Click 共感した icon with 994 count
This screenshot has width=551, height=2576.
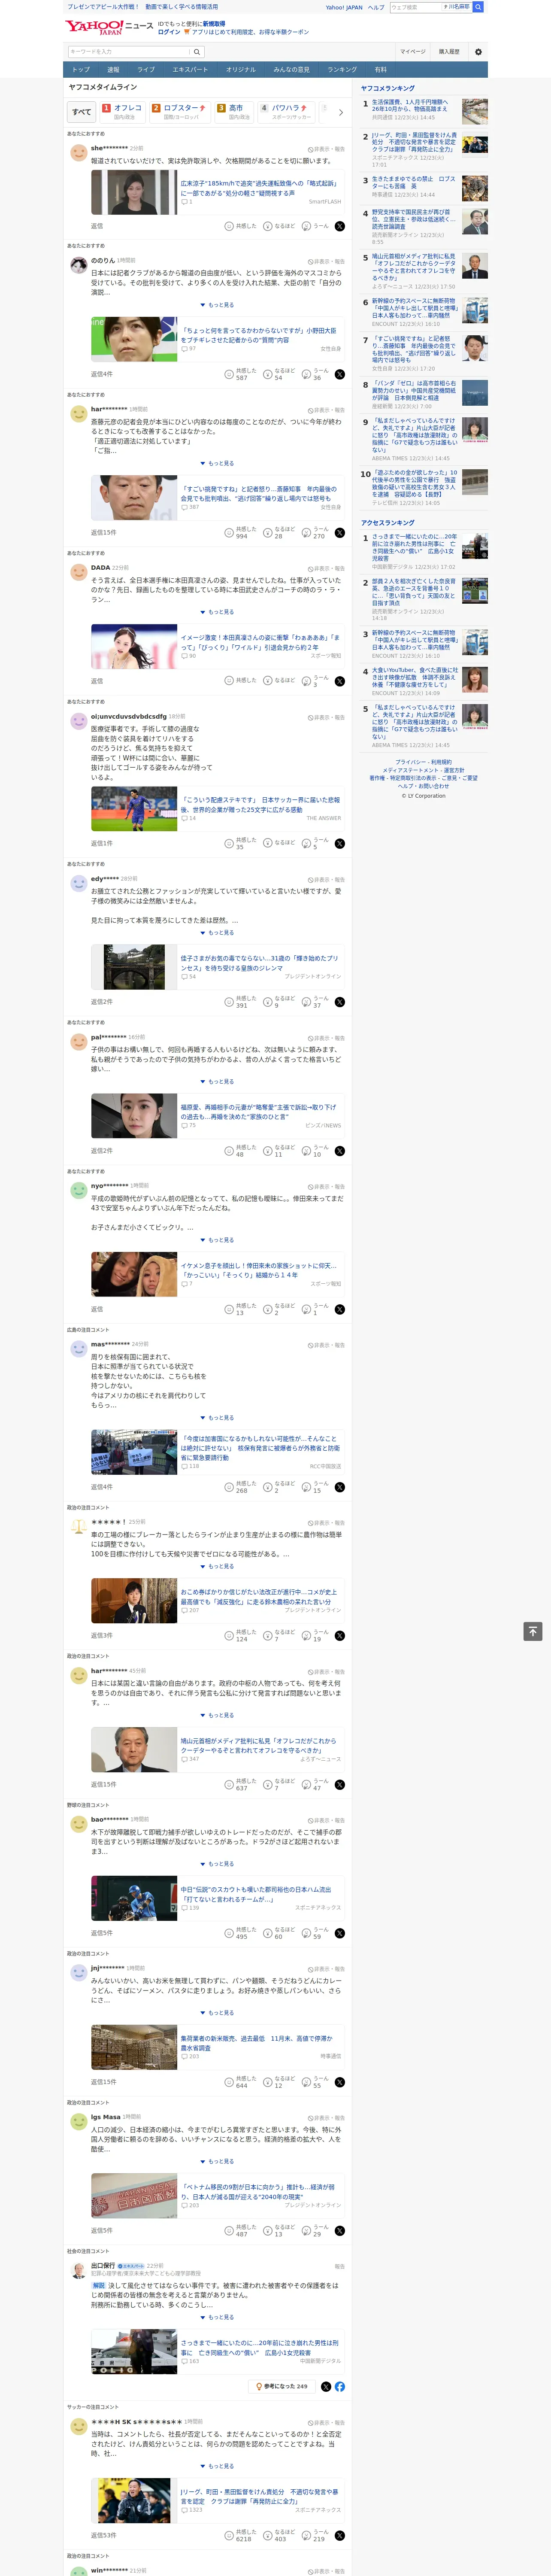(x=229, y=533)
